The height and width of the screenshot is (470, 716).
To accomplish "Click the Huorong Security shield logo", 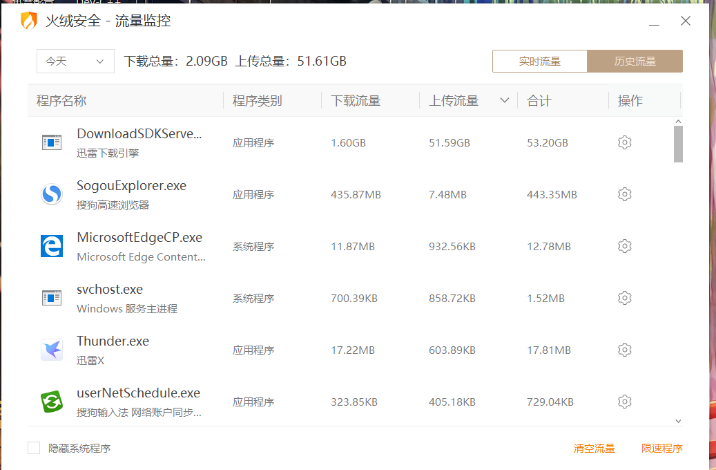I will pos(28,21).
